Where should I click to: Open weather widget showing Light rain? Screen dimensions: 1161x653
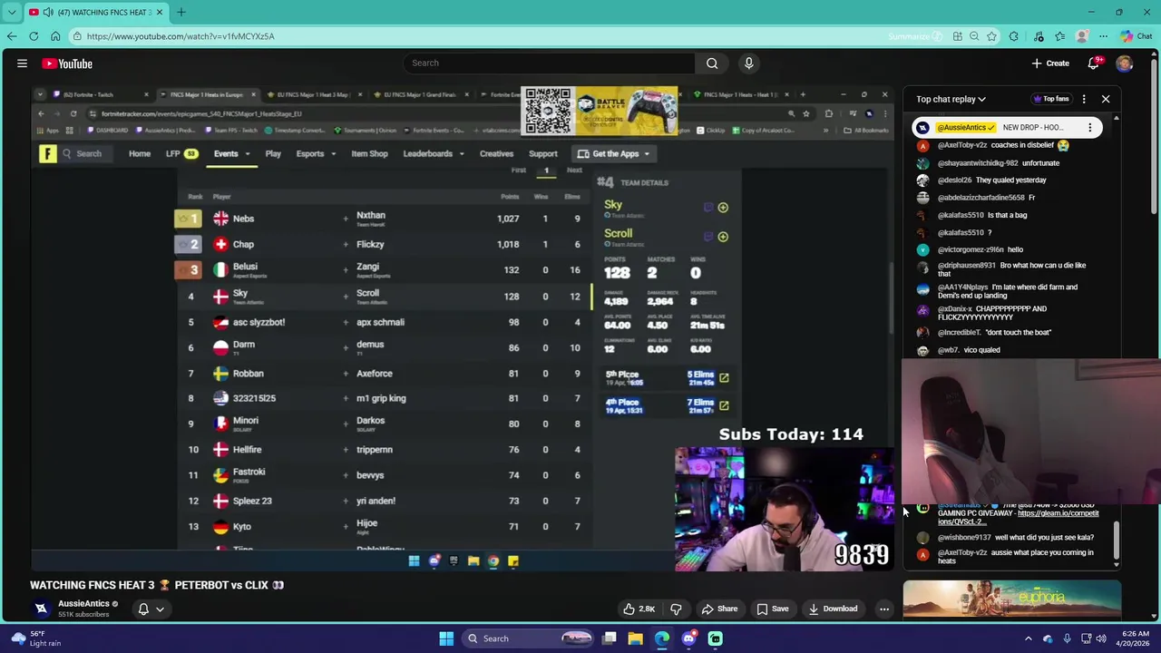[x=34, y=638]
